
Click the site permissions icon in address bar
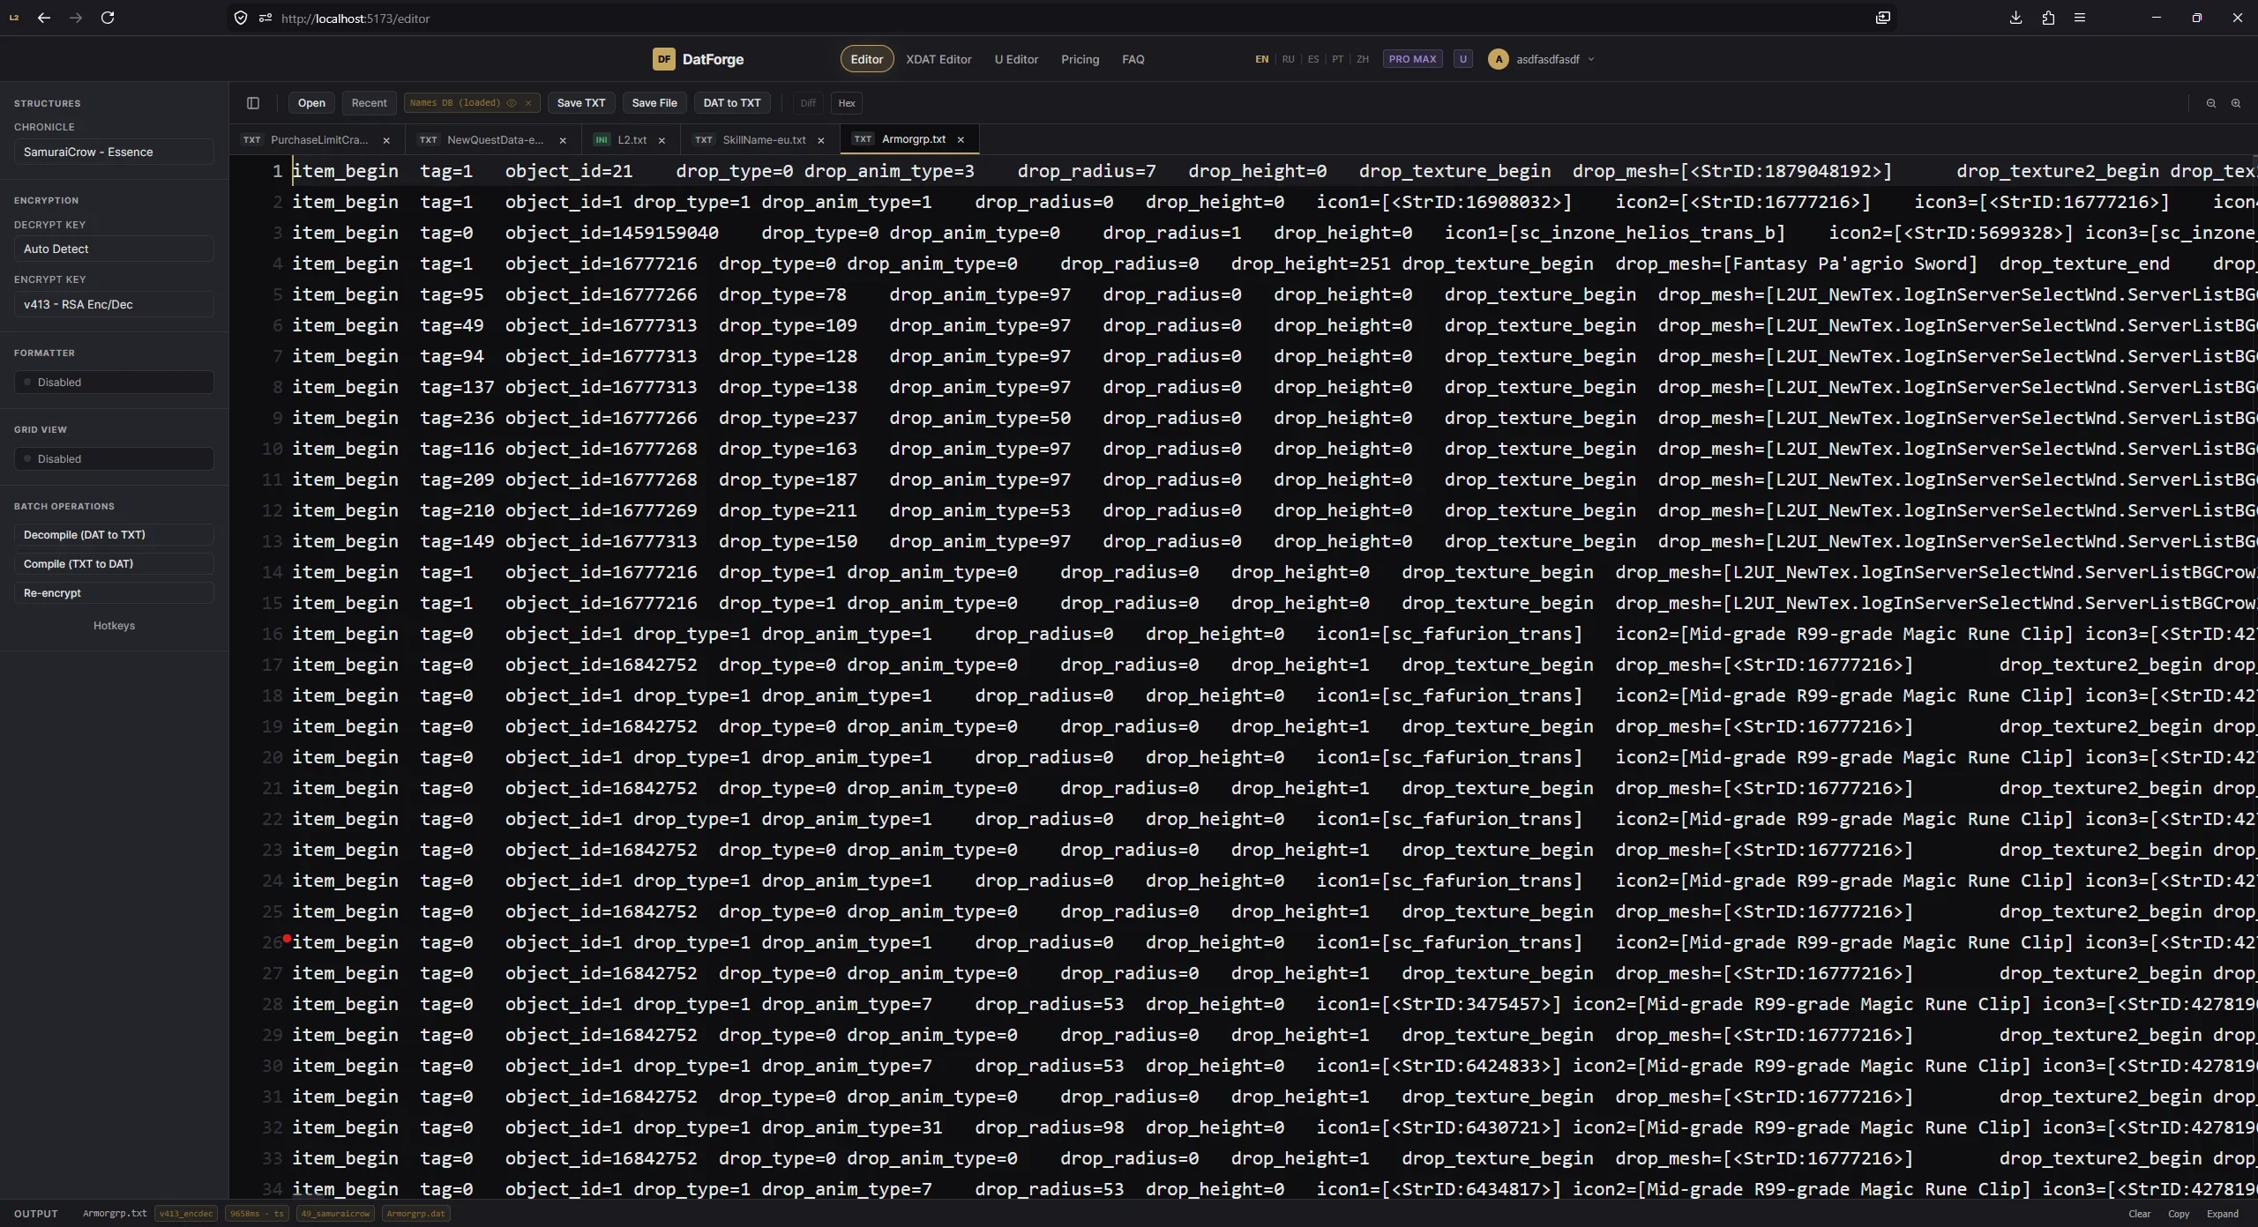[x=265, y=18]
